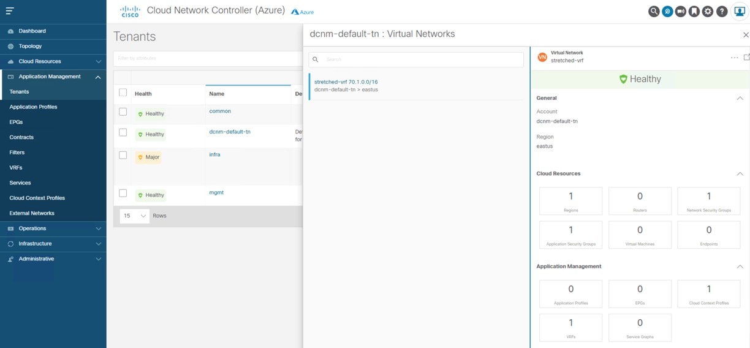This screenshot has width=750, height=348.
Task: Click the orange VN badge icon
Action: (542, 57)
